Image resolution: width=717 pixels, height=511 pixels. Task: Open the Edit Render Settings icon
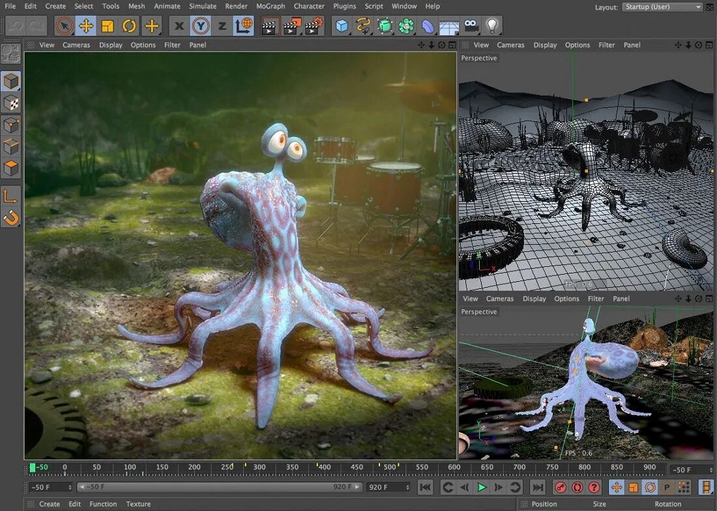(x=314, y=26)
